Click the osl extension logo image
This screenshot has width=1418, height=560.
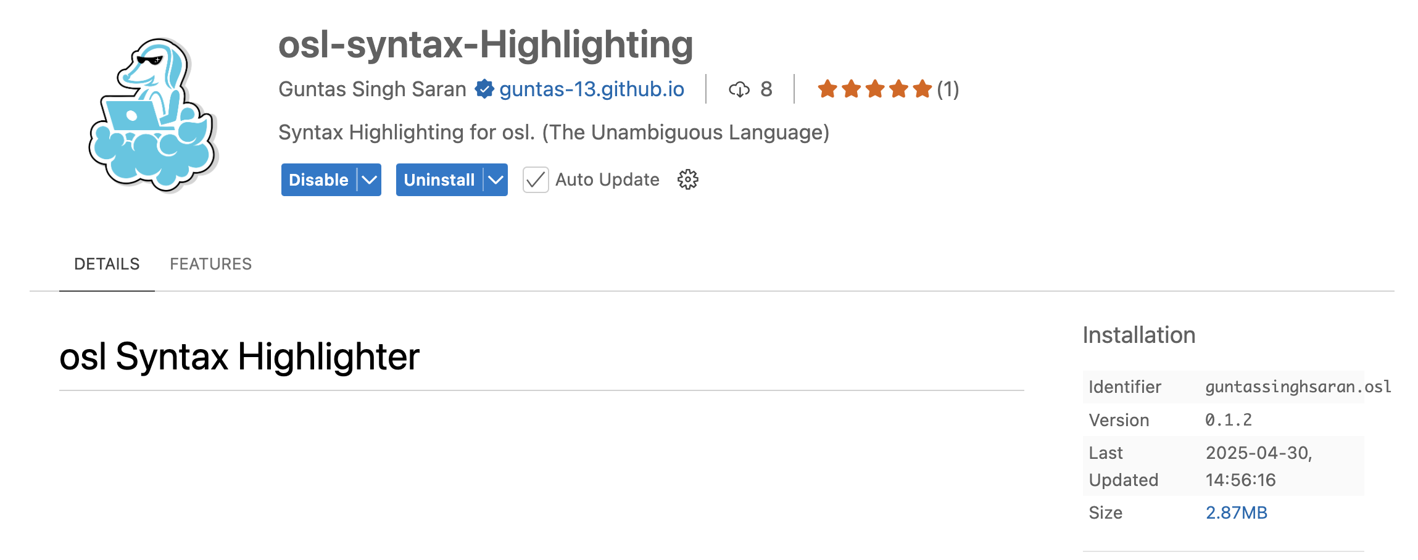[x=153, y=115]
